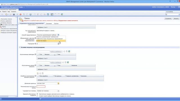Viewport: 180px width, 101px height.
Task: Open the Способ предоставления dropdown arrow
Action: click(x=58, y=35)
